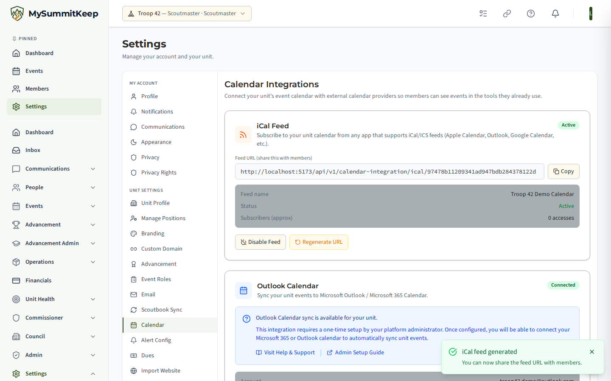Image resolution: width=611 pixels, height=381 pixels.
Task: Collapse the bottom Settings section chevron
Action: click(93, 374)
